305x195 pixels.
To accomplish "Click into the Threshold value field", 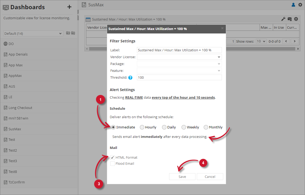I will (179, 77).
